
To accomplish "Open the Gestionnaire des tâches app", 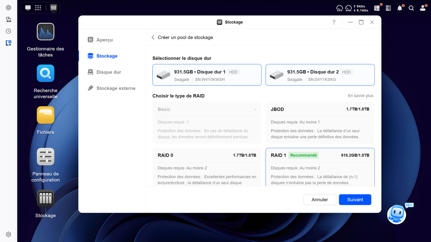I will 45,32.
